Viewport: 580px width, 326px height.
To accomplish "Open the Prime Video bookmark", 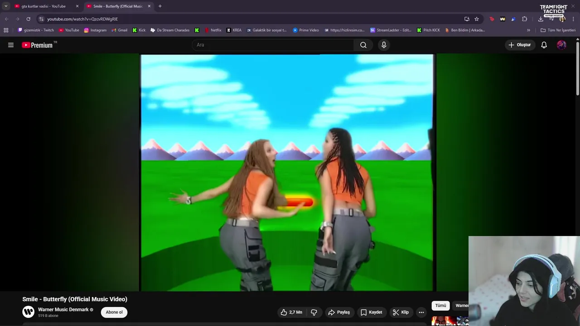I will (306, 30).
